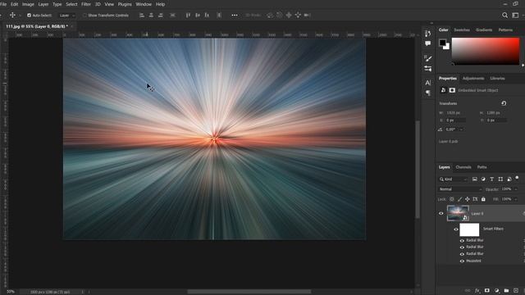Open the workspace switcher icon dropdown
The width and height of the screenshot is (525, 295).
tap(516, 15)
